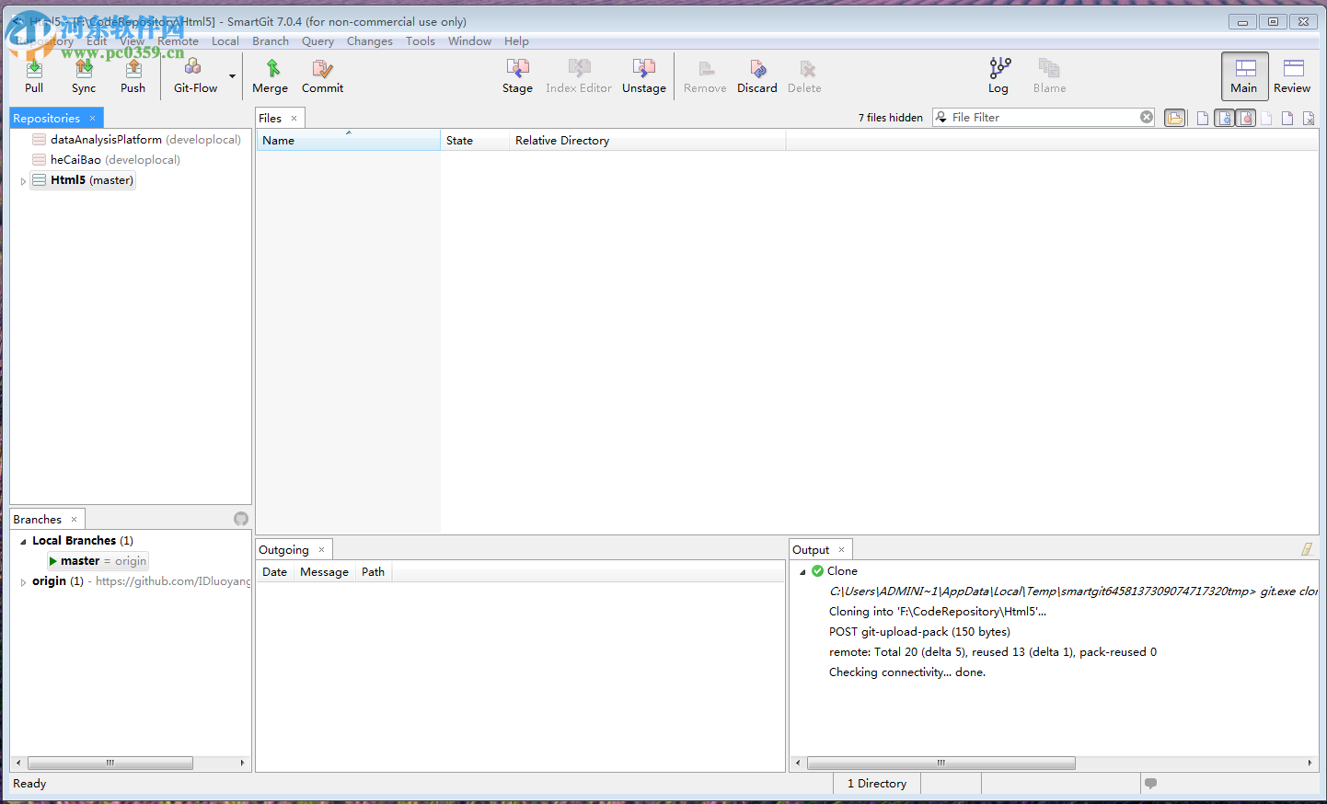The width and height of the screenshot is (1327, 804).
Task: Click the Discard toolbar icon
Action: [756, 75]
